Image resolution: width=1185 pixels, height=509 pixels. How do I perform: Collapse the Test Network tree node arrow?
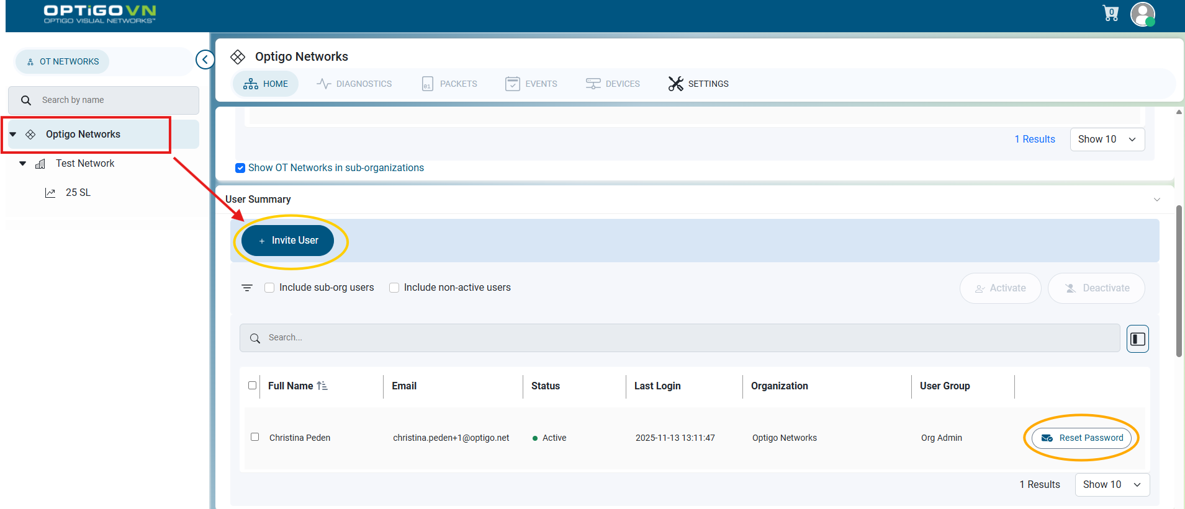click(23, 164)
